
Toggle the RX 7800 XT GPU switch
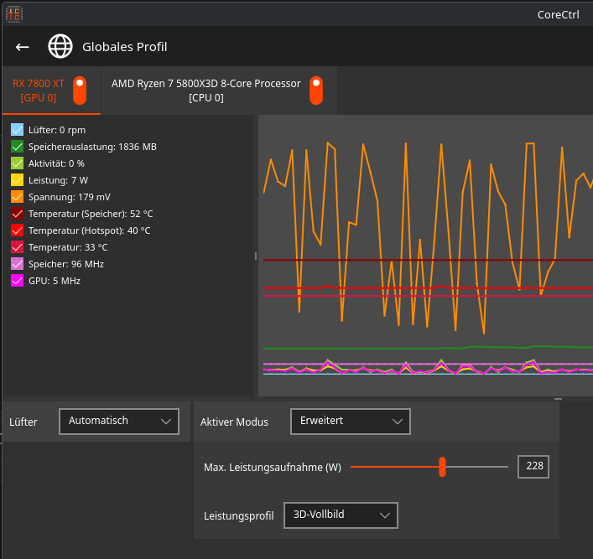pos(80,91)
